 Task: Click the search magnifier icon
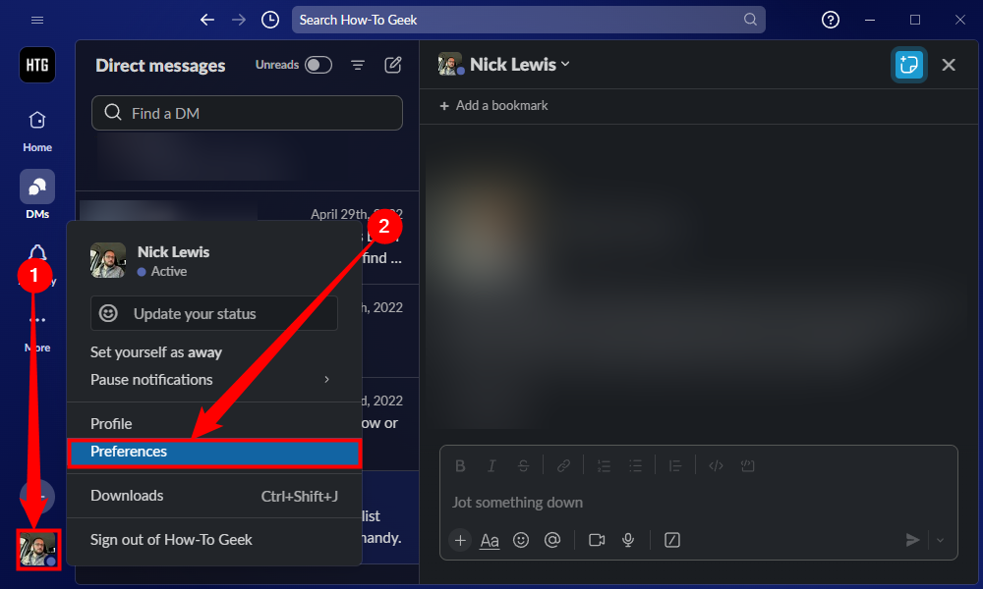coord(750,20)
